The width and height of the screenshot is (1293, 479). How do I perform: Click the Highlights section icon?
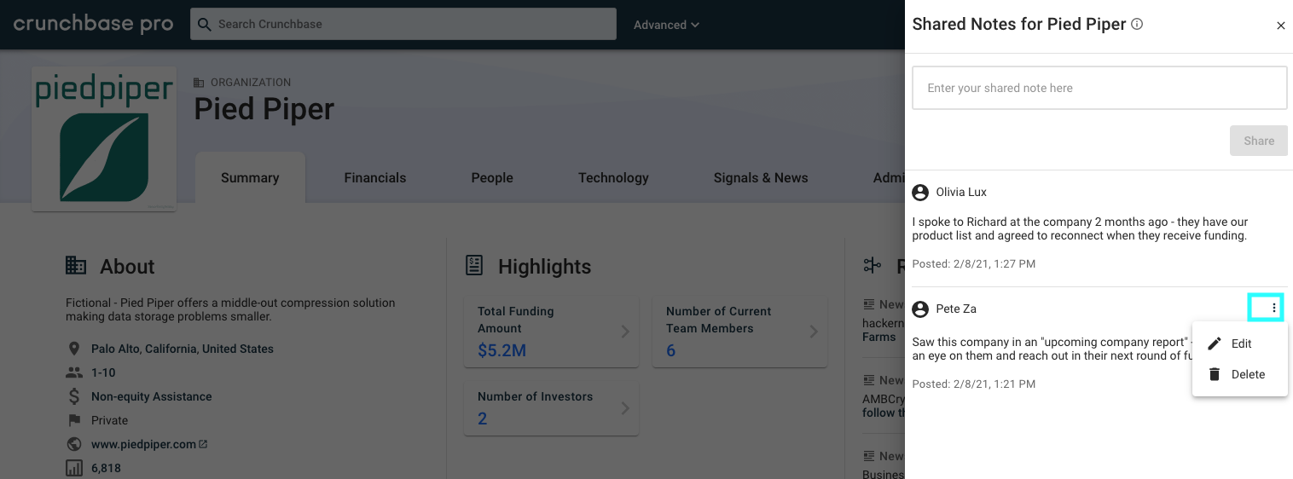474,266
